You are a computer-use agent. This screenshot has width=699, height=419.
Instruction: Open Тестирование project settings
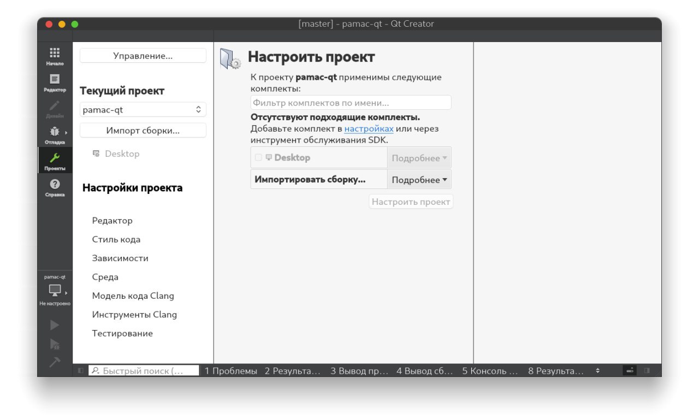click(x=122, y=333)
